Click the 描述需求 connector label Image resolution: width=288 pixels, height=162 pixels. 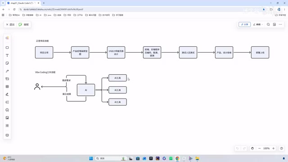(66, 80)
